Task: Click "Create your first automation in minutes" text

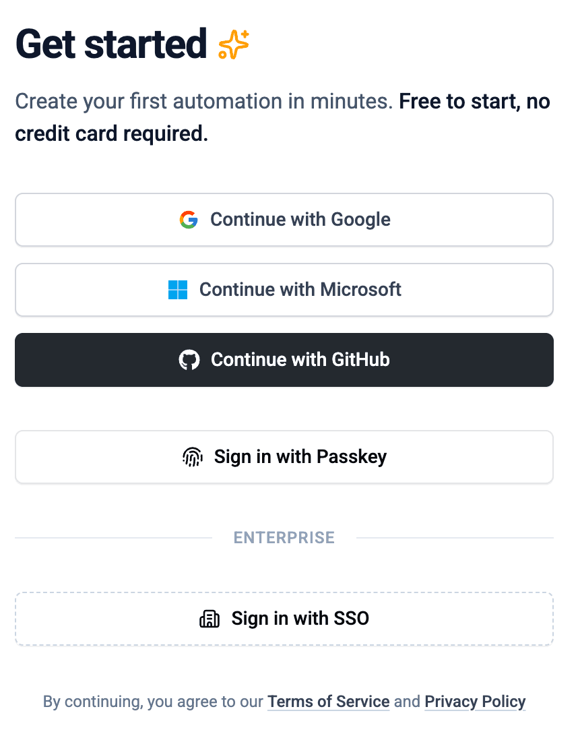Action: pos(203,102)
